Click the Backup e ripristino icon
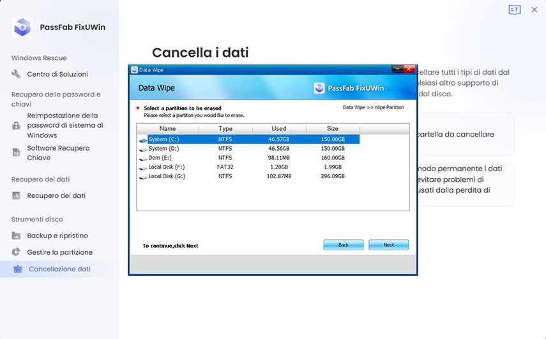 [17, 236]
